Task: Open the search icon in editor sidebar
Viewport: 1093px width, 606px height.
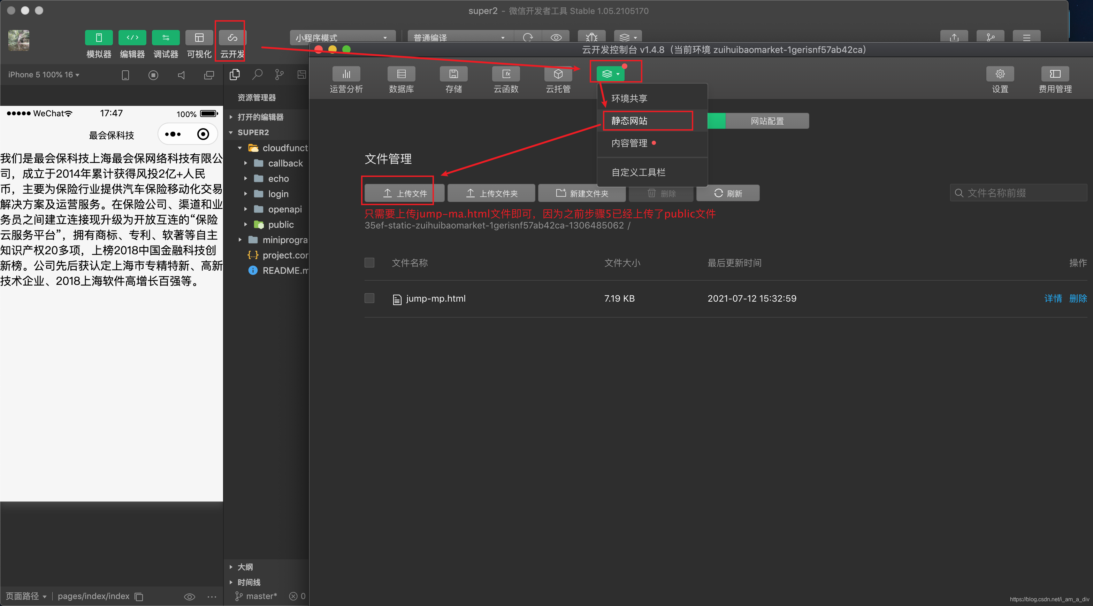Action: 257,75
